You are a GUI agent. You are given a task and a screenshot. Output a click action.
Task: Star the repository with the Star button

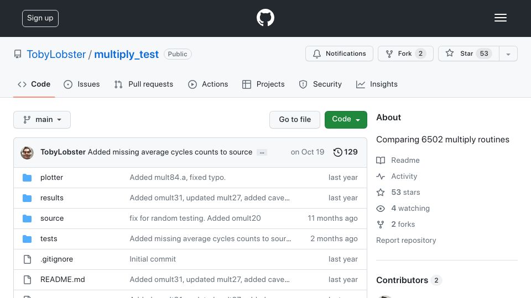(468, 54)
